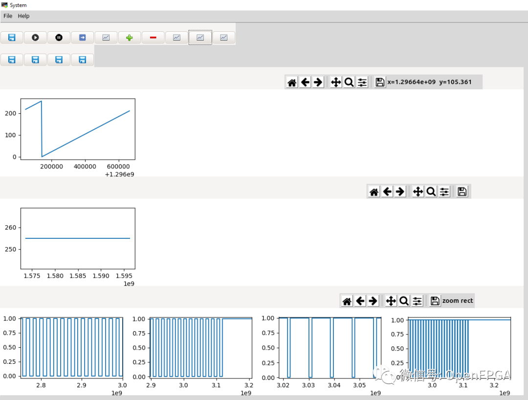Pause with the black pause button

point(59,37)
